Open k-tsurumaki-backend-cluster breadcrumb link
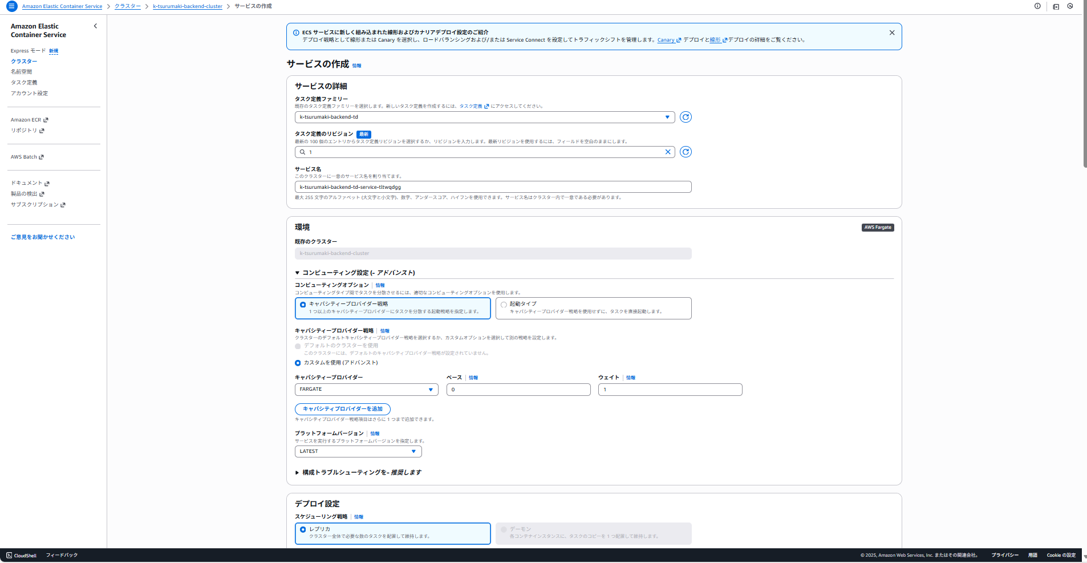Screen dimensions: 1087x563 188,6
